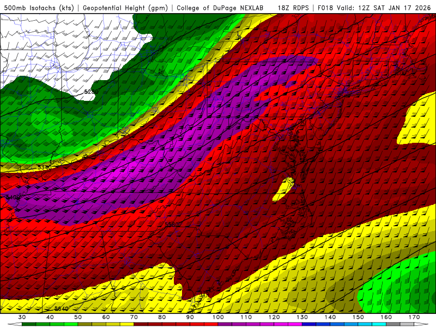Click the 90 value on the legend
436x327 pixels.
pyautogui.click(x=190, y=317)
